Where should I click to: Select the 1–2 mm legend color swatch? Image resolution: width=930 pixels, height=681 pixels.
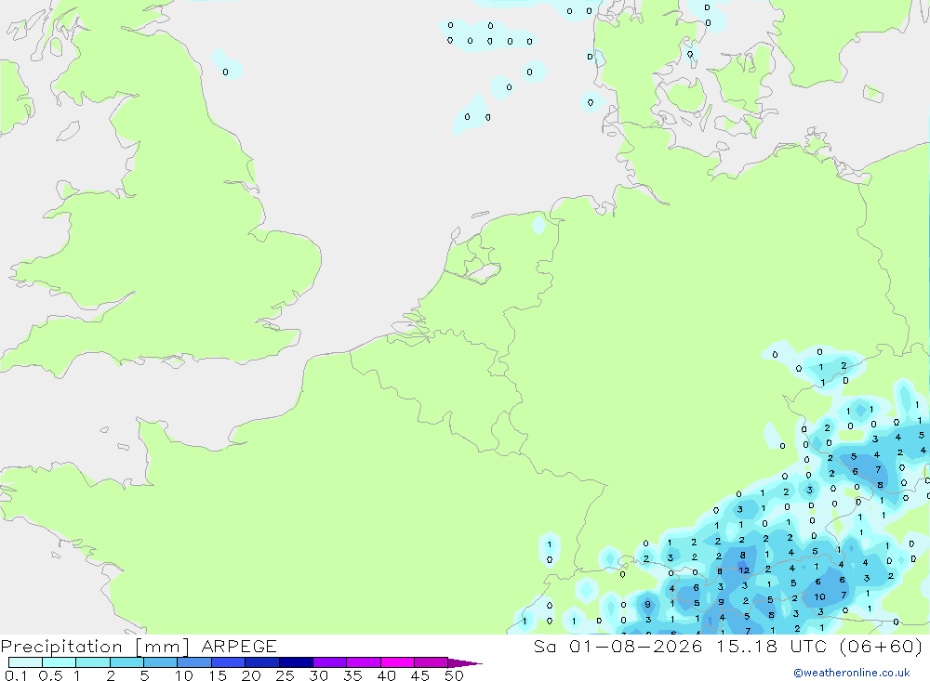click(x=93, y=662)
